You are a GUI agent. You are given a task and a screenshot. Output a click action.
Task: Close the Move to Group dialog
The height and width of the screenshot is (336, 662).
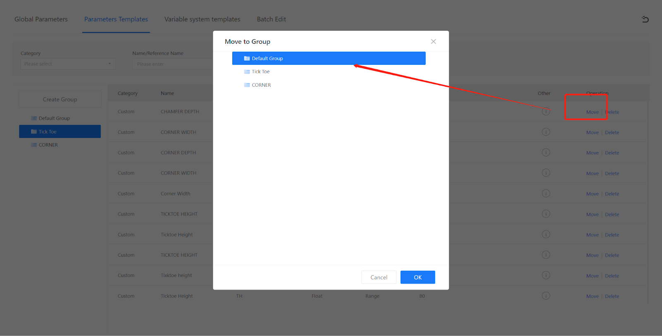click(x=433, y=41)
